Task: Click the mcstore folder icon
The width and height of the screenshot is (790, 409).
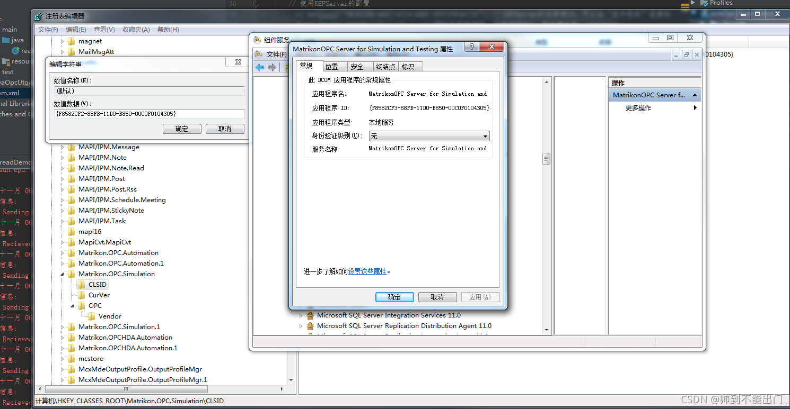Action: (x=72, y=359)
